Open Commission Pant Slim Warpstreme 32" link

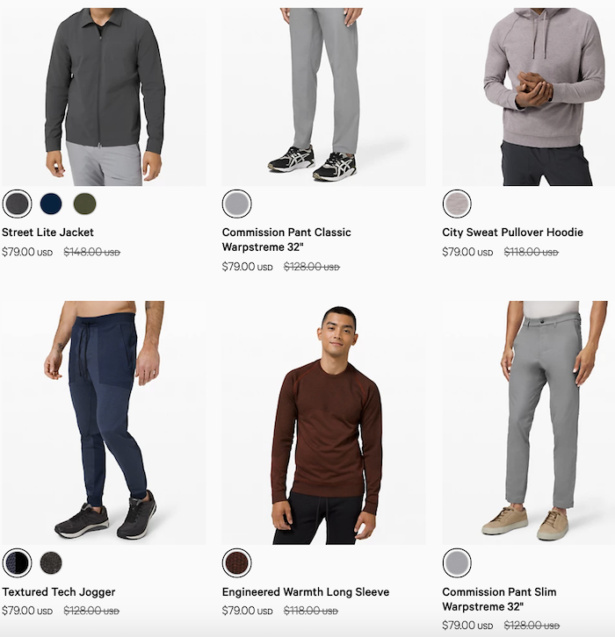pos(499,599)
